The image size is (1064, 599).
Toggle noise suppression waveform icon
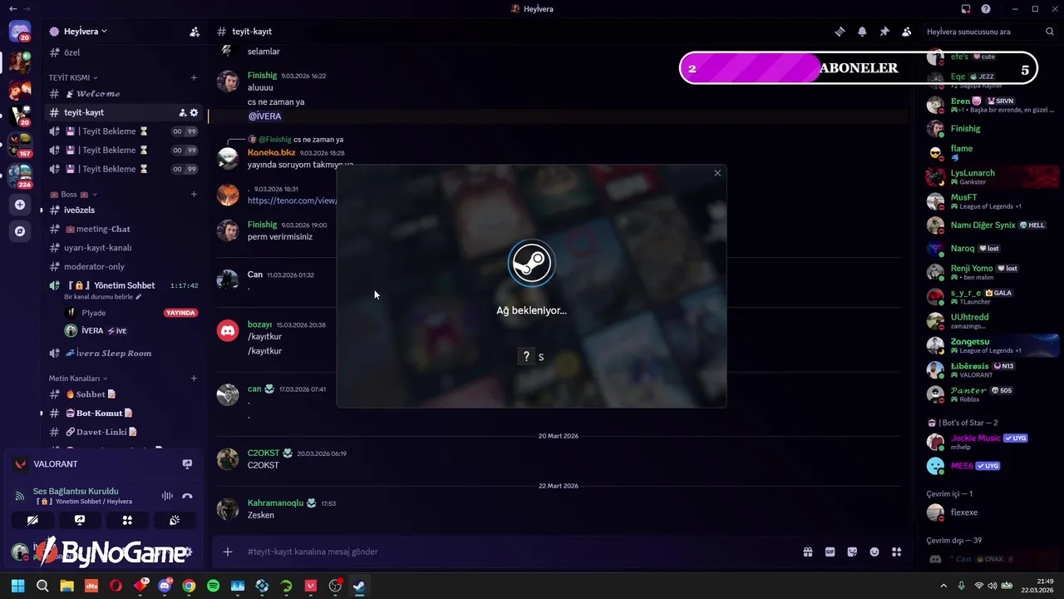coord(167,496)
